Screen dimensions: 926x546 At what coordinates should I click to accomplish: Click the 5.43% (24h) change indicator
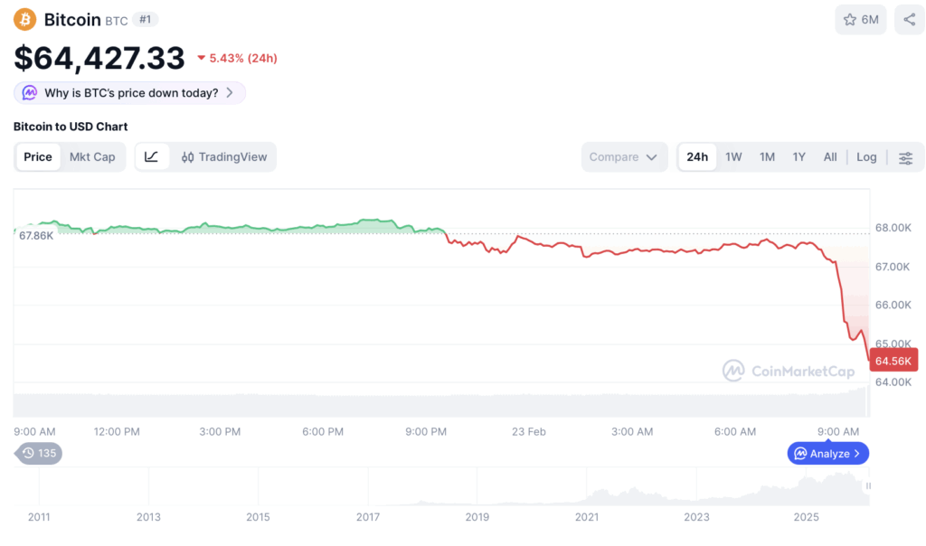pos(238,58)
